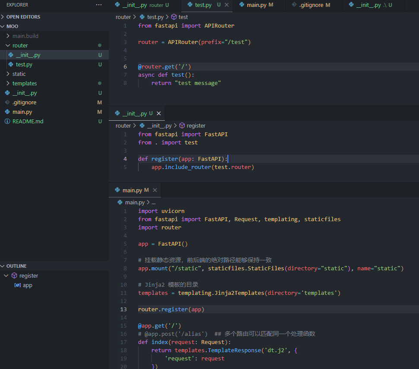The height and width of the screenshot is (369, 419).
Task: Click the .gitignore file icon in explorer
Action: tap(7, 102)
